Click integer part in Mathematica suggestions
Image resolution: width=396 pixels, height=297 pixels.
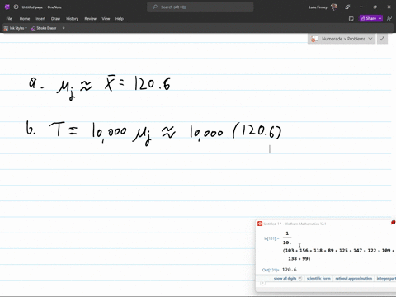(x=386, y=278)
